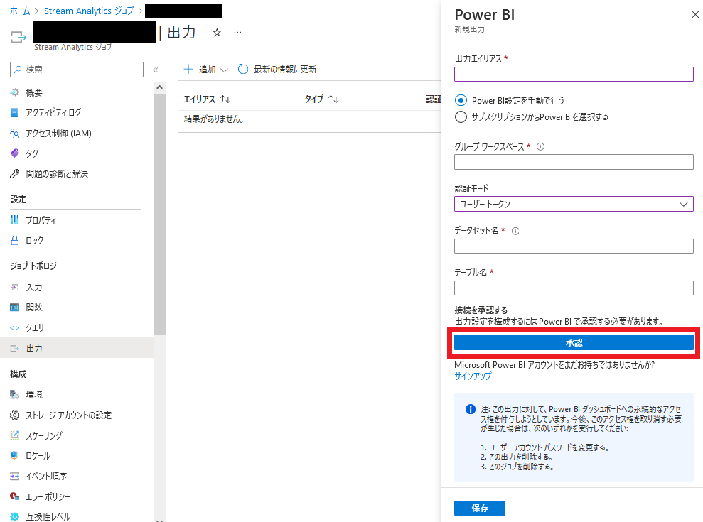Open the ellipsis more-options menu in header
Image resolution: width=703 pixels, height=522 pixels.
pyautogui.click(x=237, y=33)
